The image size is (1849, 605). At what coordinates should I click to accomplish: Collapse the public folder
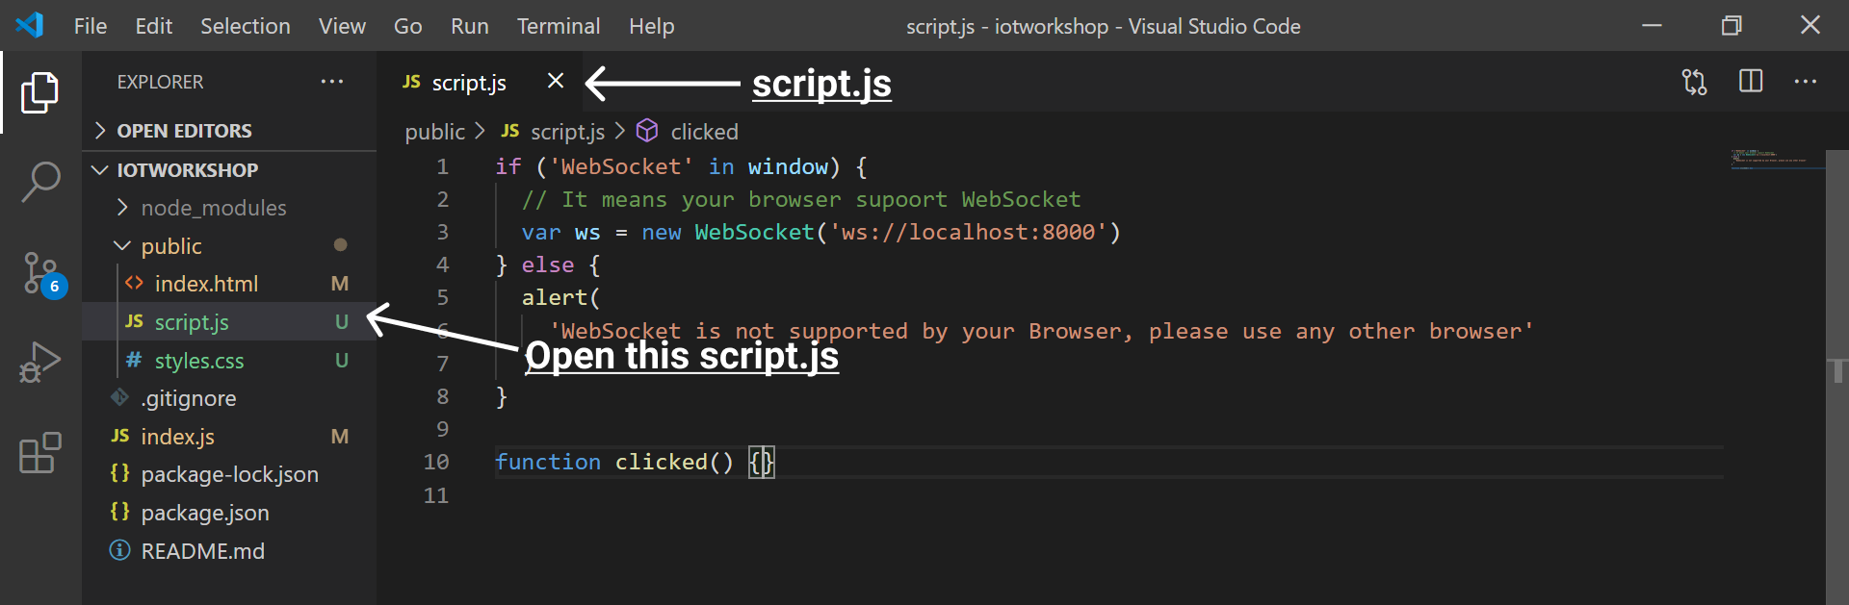pos(229,246)
